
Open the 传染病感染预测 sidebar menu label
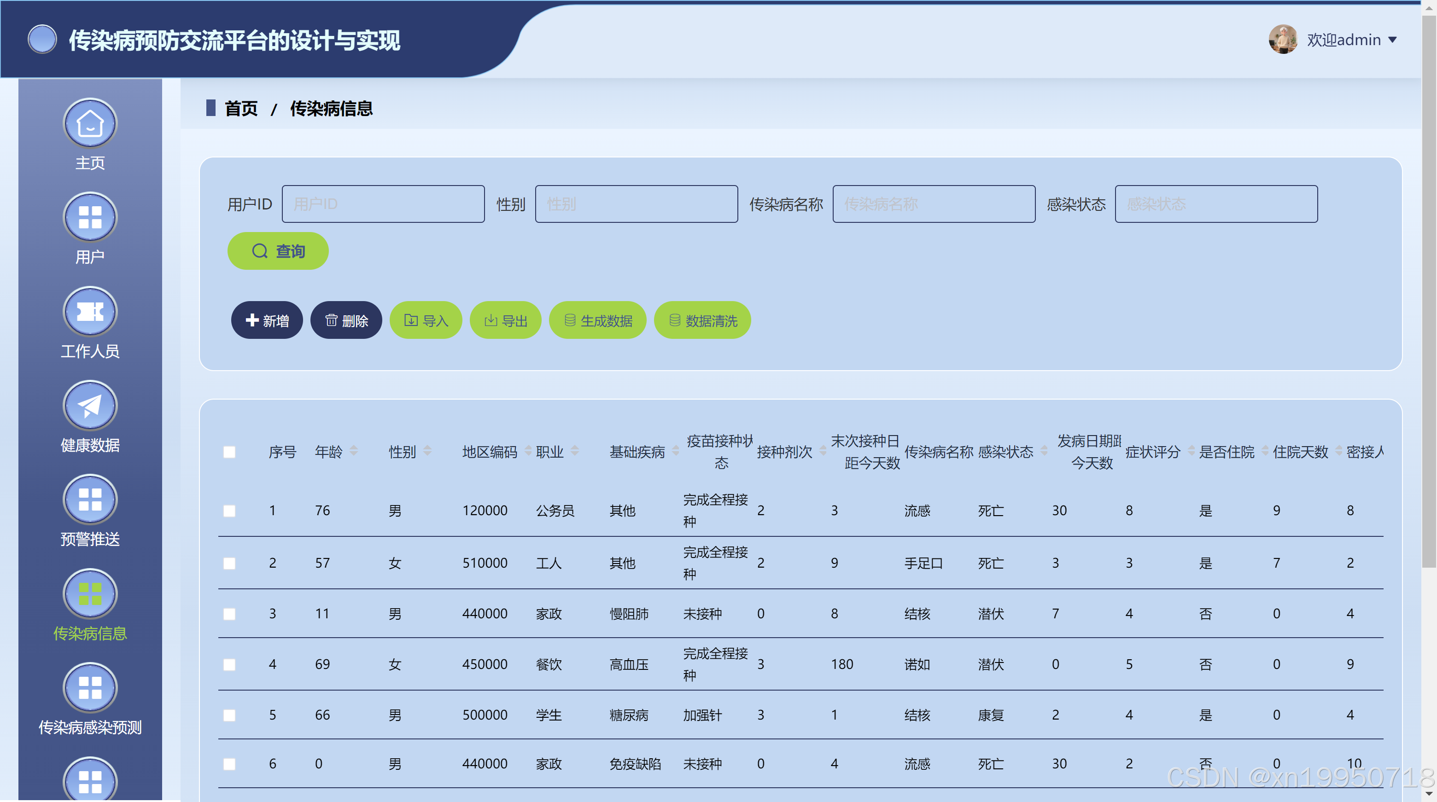(90, 727)
